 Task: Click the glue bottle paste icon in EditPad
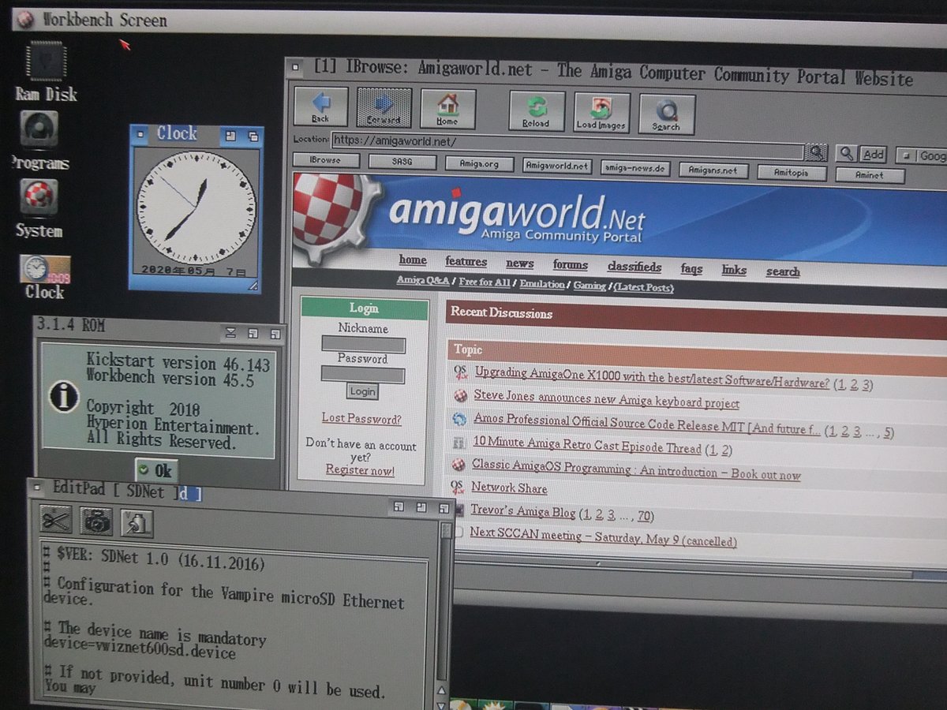137,522
